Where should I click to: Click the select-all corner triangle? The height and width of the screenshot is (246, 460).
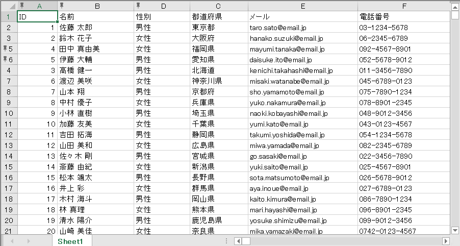click(12, 6)
